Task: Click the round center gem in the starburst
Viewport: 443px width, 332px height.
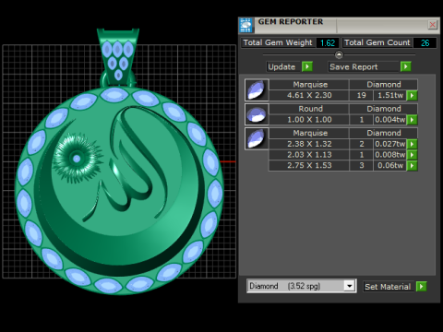Action: click(77, 159)
